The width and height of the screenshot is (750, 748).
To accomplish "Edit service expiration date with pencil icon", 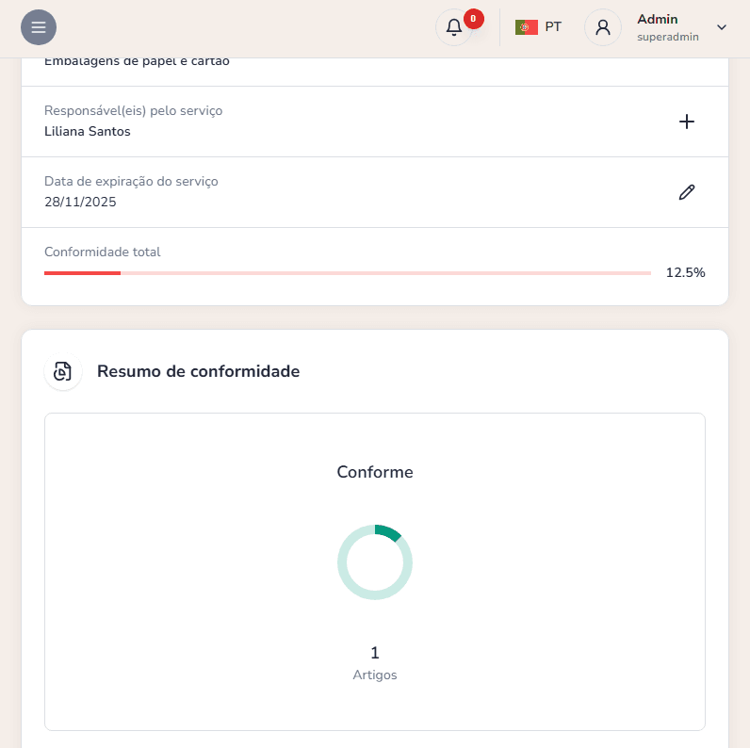I will tap(687, 192).
